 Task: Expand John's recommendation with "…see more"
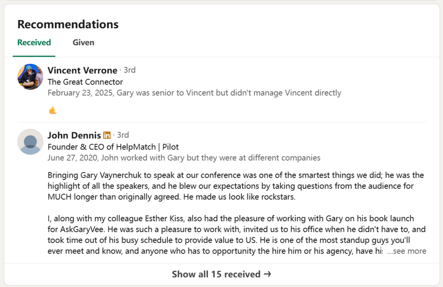(x=406, y=251)
